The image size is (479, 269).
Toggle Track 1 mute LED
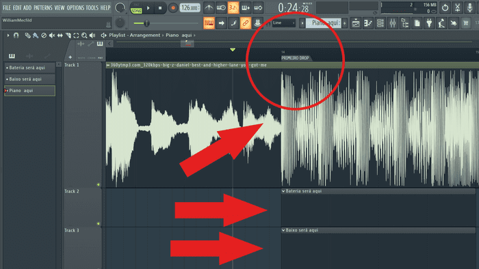coord(99,184)
